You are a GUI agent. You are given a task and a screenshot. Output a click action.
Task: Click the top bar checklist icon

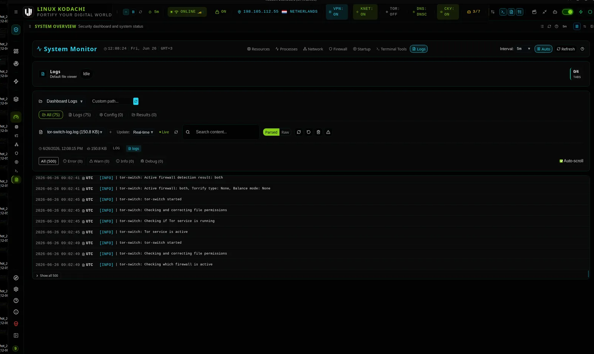pyautogui.click(x=520, y=12)
